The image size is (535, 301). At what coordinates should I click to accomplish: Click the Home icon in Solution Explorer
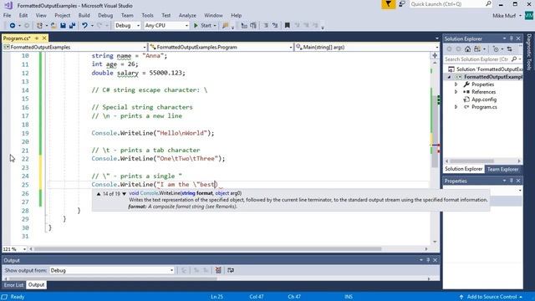pyautogui.click(x=467, y=49)
